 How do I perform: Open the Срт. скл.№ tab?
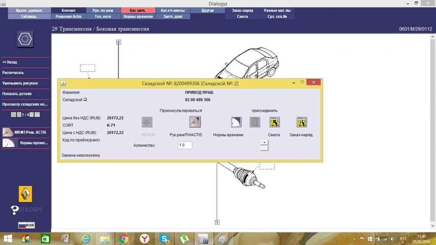tap(277, 17)
